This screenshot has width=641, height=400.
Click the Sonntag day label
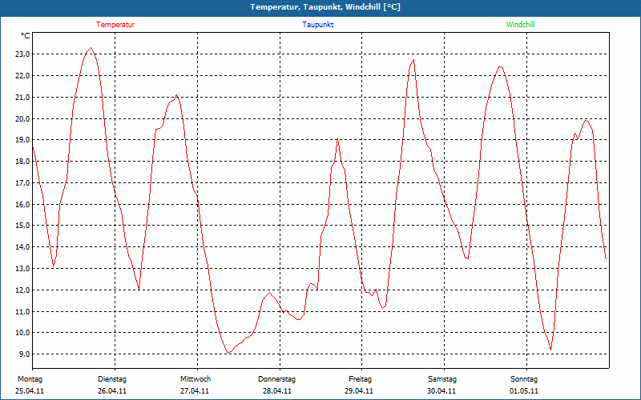tap(524, 379)
